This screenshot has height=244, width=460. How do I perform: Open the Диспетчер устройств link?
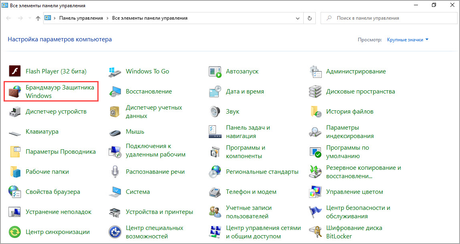coord(56,112)
